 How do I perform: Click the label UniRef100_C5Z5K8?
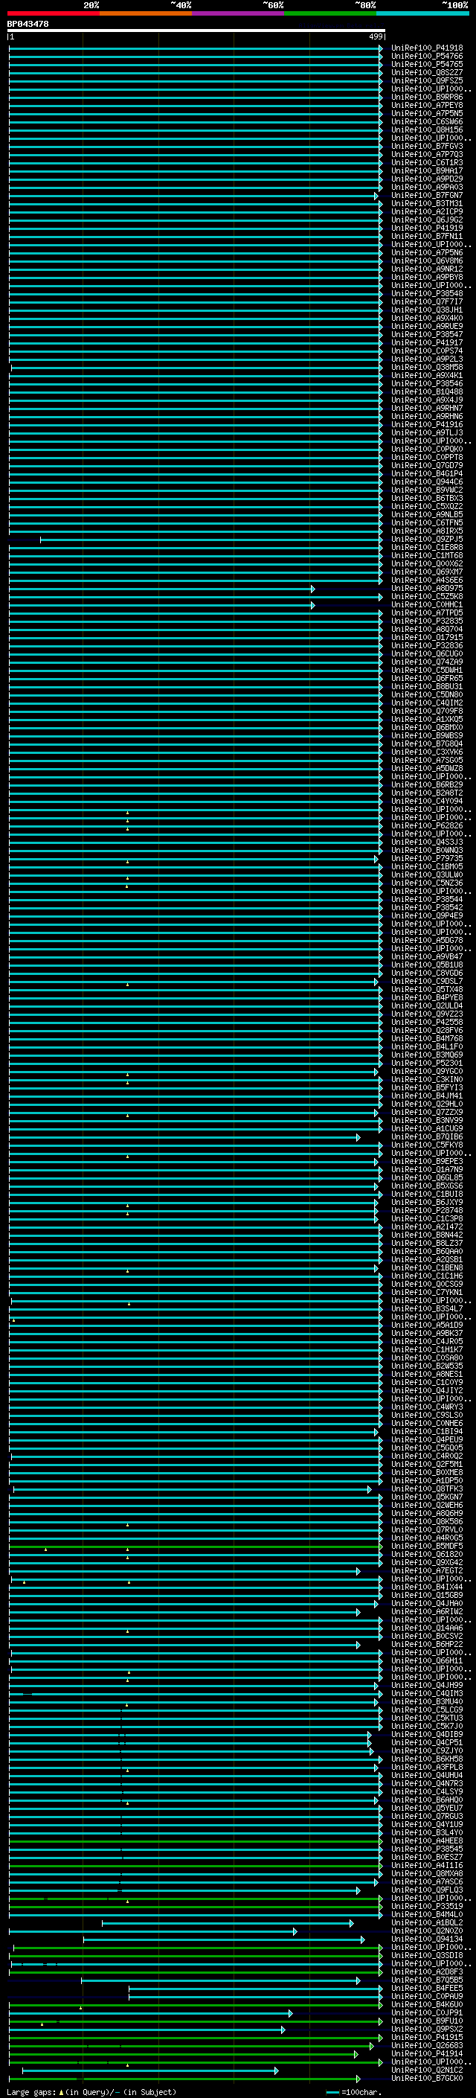click(427, 597)
